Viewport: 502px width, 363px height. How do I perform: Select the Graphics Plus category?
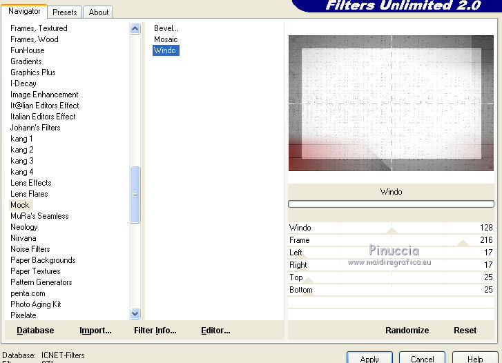click(32, 72)
